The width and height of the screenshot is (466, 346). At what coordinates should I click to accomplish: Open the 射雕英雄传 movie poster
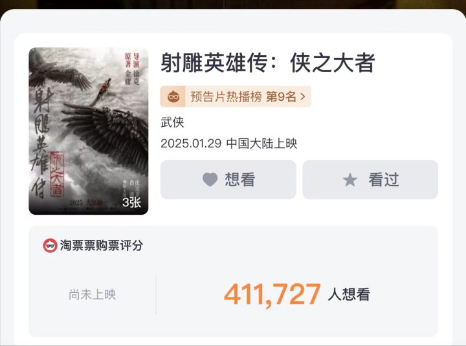tap(88, 131)
